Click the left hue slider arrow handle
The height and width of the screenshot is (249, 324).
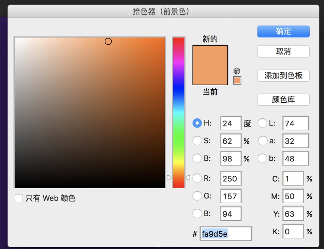[x=169, y=178]
